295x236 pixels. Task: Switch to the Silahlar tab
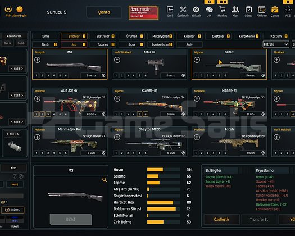click(x=74, y=36)
